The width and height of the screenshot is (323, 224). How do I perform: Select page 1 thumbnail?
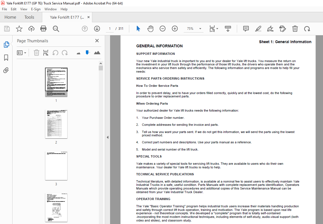(x=56, y=82)
